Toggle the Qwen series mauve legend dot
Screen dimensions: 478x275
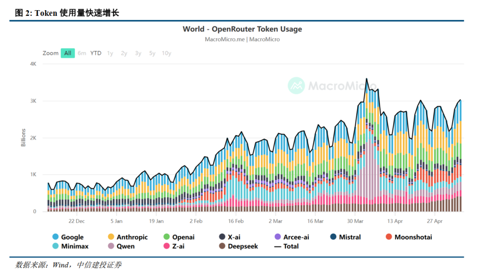click(x=111, y=246)
